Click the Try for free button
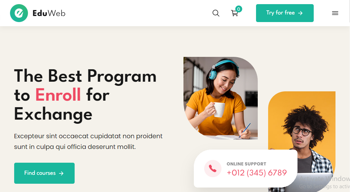The width and height of the screenshot is (350, 192). [x=285, y=13]
